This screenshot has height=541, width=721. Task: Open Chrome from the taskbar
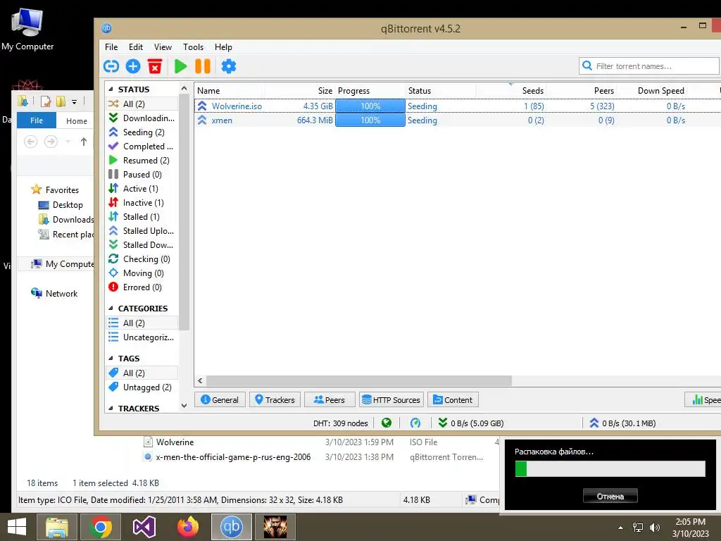[x=101, y=527]
